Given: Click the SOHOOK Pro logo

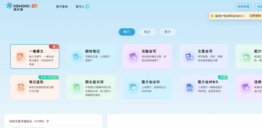Looking at the screenshot, I should click(x=22, y=6).
